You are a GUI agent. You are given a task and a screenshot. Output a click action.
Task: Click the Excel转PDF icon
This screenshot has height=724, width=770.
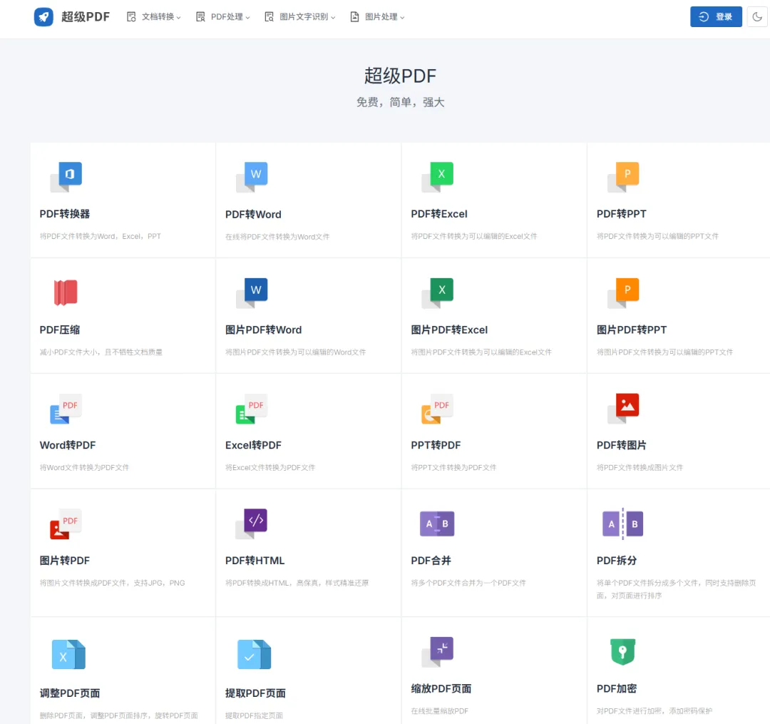pos(252,409)
